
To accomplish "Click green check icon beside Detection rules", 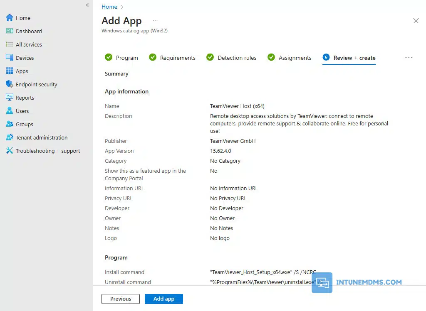I will pos(210,57).
